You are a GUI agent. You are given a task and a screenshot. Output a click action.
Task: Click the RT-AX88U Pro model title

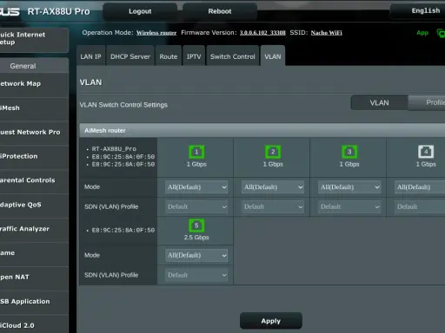point(58,11)
